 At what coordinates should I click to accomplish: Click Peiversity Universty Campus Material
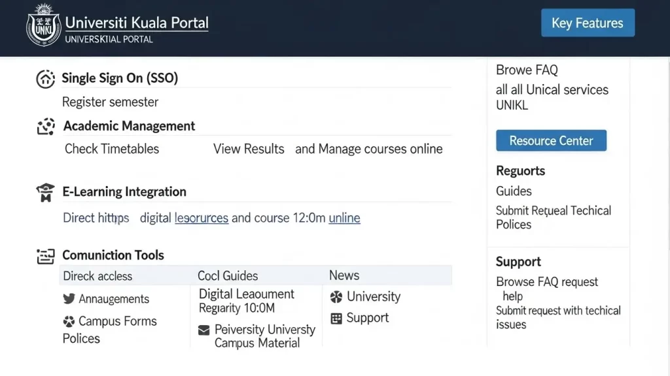[x=265, y=336]
